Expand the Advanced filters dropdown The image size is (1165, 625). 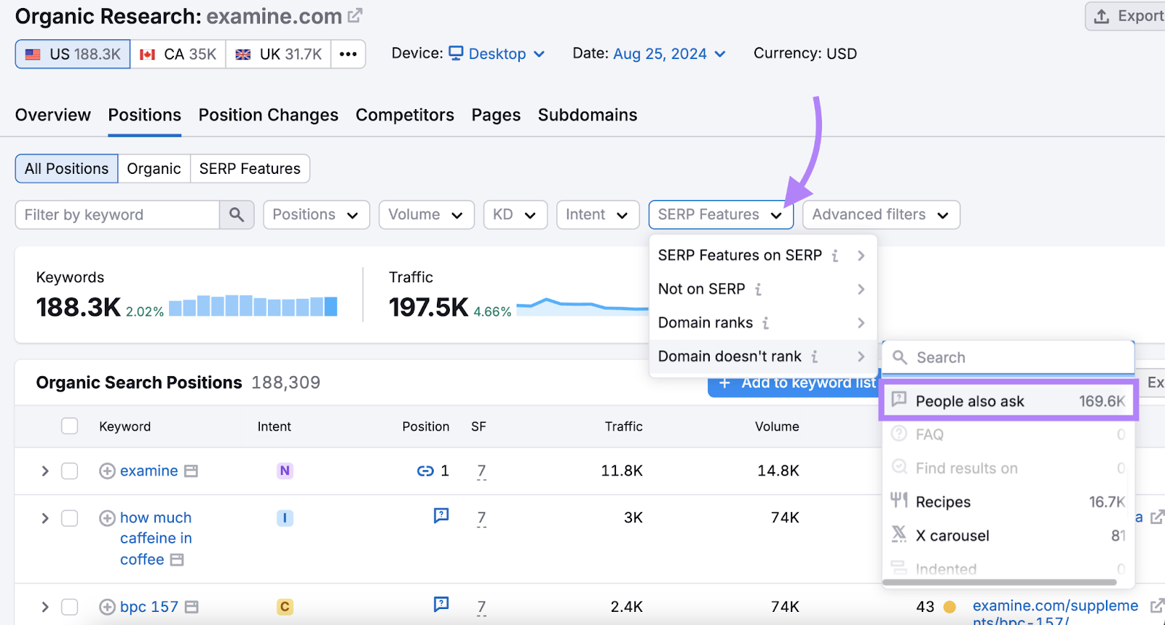click(881, 215)
